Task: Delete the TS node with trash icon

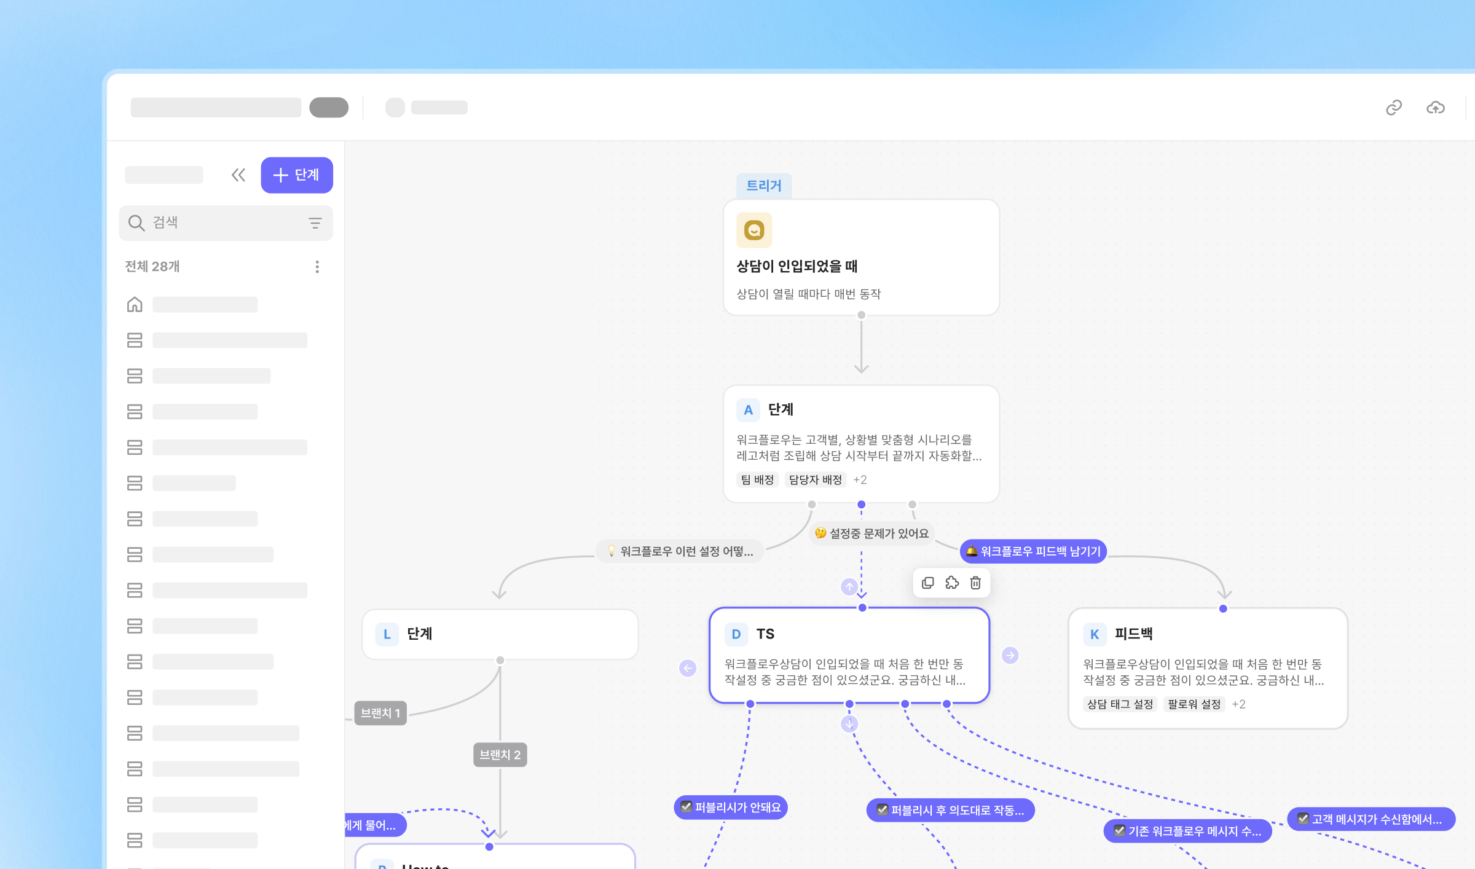Action: point(975,583)
